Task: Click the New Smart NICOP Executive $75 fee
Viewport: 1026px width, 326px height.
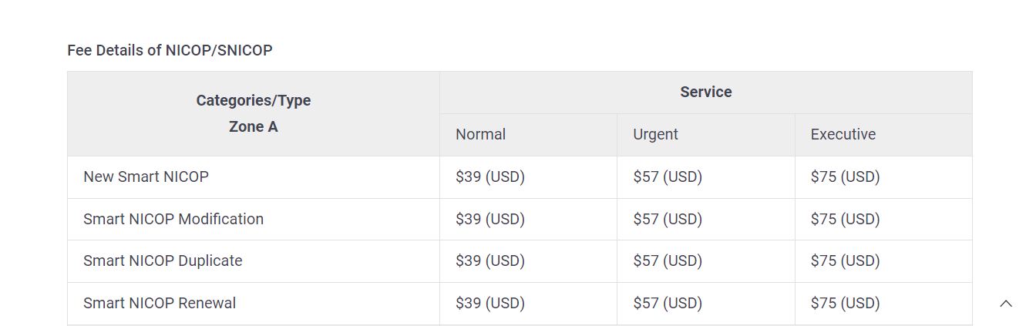Action: point(845,176)
